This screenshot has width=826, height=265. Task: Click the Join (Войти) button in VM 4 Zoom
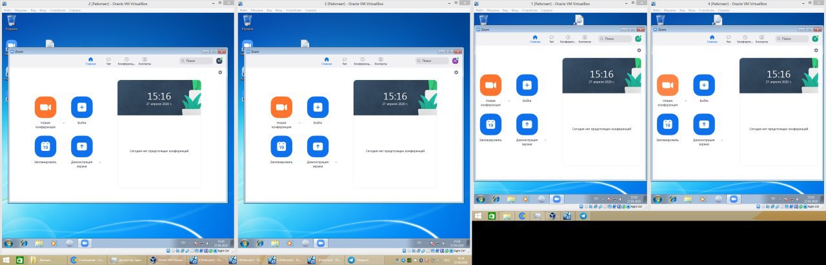(704, 85)
